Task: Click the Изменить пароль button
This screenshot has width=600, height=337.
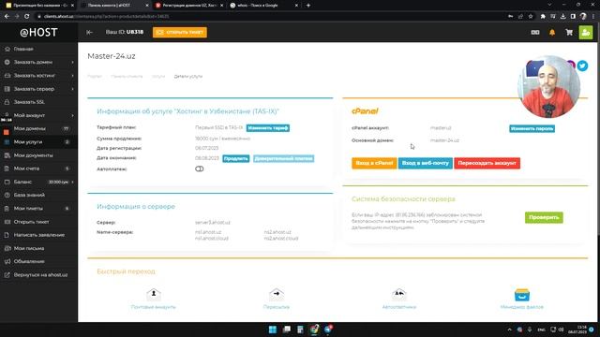Action: pyautogui.click(x=532, y=129)
